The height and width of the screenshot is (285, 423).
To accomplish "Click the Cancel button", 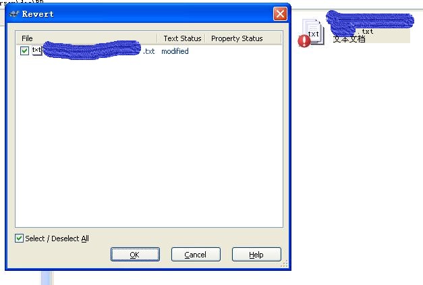I will coord(196,255).
